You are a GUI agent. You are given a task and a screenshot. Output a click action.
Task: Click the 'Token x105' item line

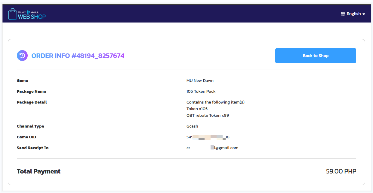[x=197, y=109]
